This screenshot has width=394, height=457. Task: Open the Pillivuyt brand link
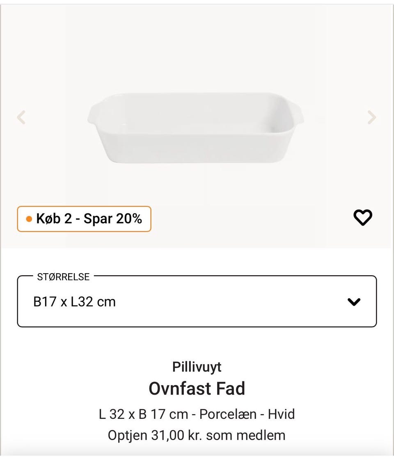[x=197, y=367]
